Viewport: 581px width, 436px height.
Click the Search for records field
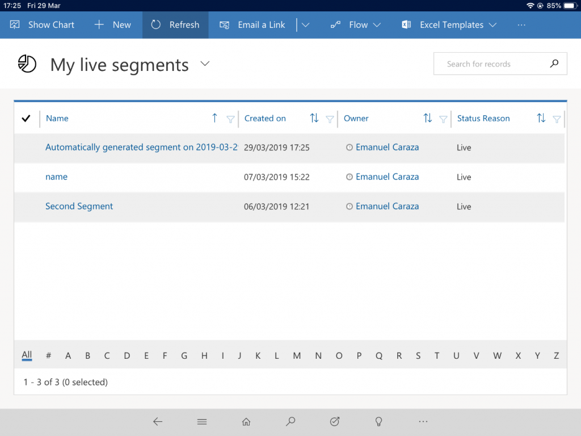click(488, 64)
